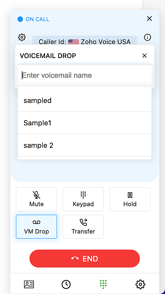This screenshot has width=165, height=294.
Task: End the current call
Action: click(x=85, y=259)
